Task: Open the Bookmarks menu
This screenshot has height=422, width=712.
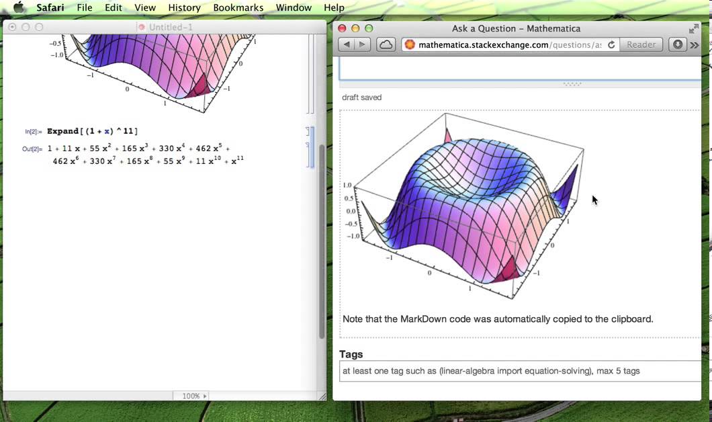Action: click(x=238, y=7)
